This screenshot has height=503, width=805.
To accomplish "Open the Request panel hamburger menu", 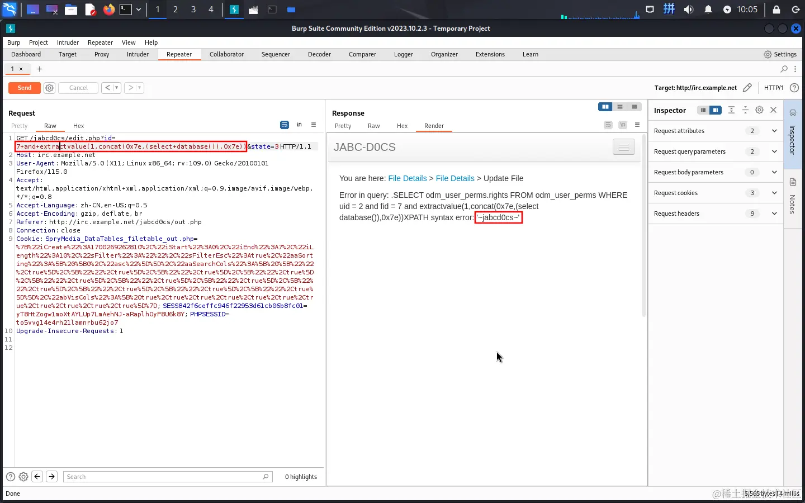I will (314, 125).
